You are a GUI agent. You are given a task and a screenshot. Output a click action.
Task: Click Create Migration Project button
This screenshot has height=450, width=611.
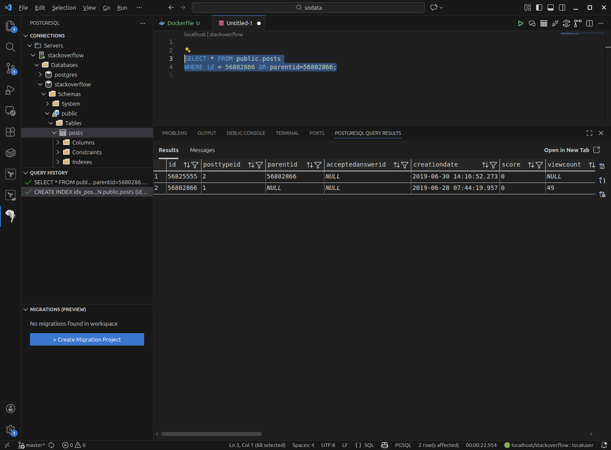tap(87, 339)
